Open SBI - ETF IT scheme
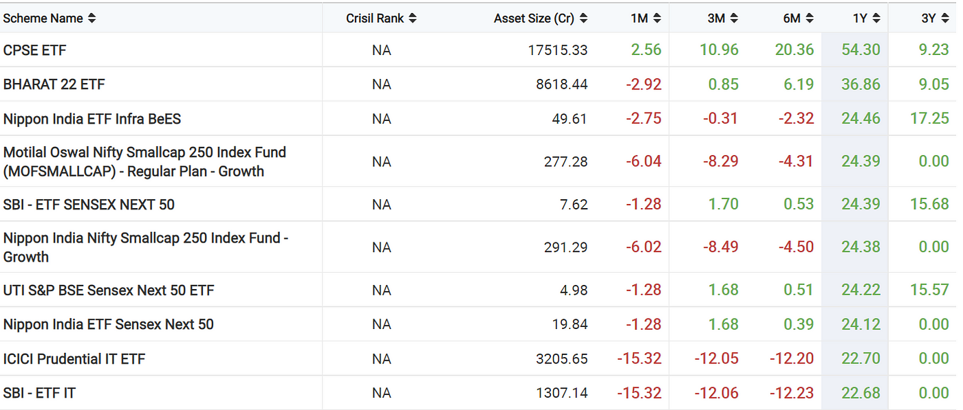Image resolution: width=963 pixels, height=410 pixels. pyautogui.click(x=39, y=393)
